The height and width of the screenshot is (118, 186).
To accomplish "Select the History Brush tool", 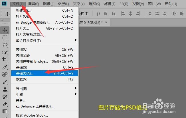I will [x=5, y=97].
